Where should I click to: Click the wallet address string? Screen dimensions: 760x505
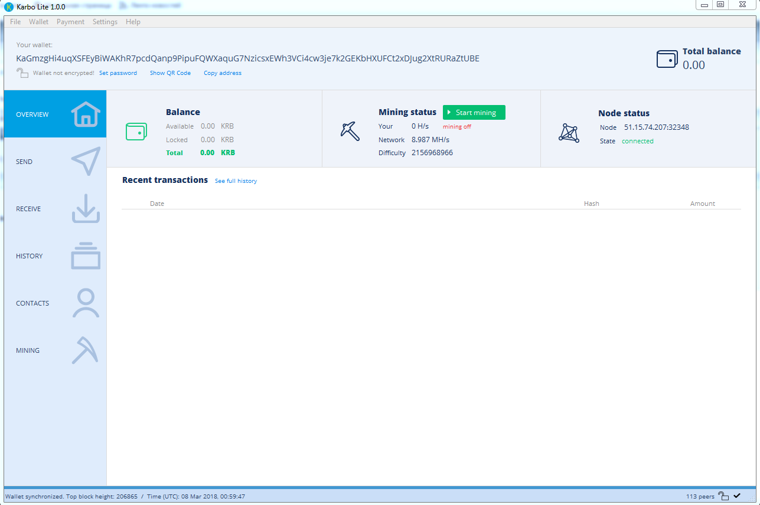click(x=248, y=58)
